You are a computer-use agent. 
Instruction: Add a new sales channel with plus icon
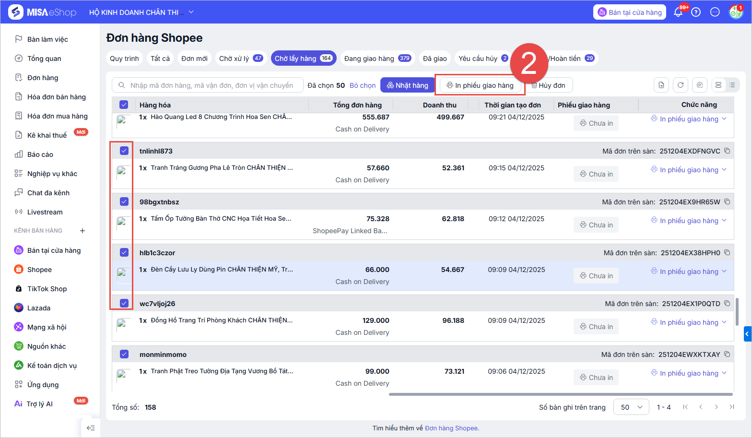pyautogui.click(x=82, y=231)
